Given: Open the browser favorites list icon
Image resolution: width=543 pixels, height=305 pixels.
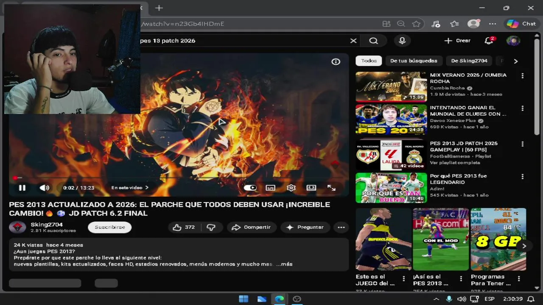Looking at the screenshot, I should tap(455, 24).
